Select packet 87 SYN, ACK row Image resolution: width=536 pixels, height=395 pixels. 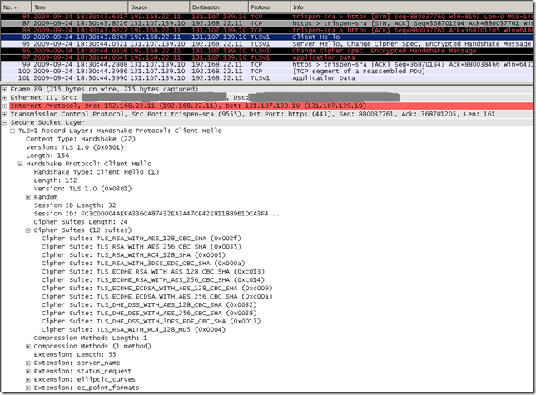click(x=266, y=23)
